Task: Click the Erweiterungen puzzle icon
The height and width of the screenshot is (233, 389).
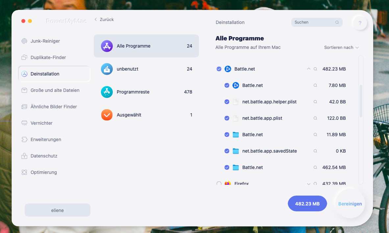Action: point(24,139)
